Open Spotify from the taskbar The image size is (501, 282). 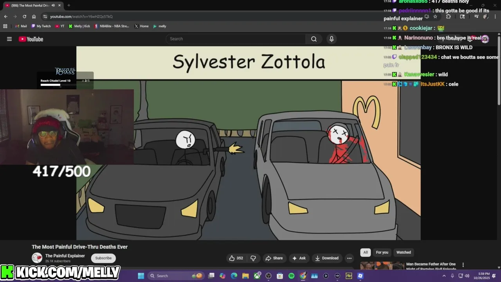point(291,276)
